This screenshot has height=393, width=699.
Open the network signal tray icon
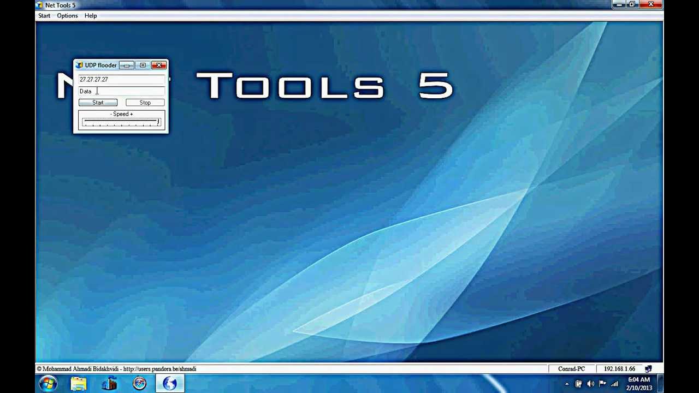pyautogui.click(x=614, y=384)
